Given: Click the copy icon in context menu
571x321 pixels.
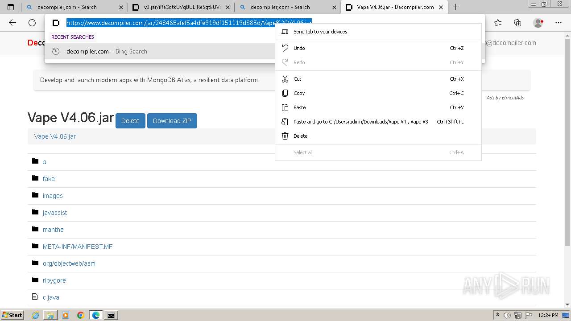Looking at the screenshot, I should [x=285, y=93].
